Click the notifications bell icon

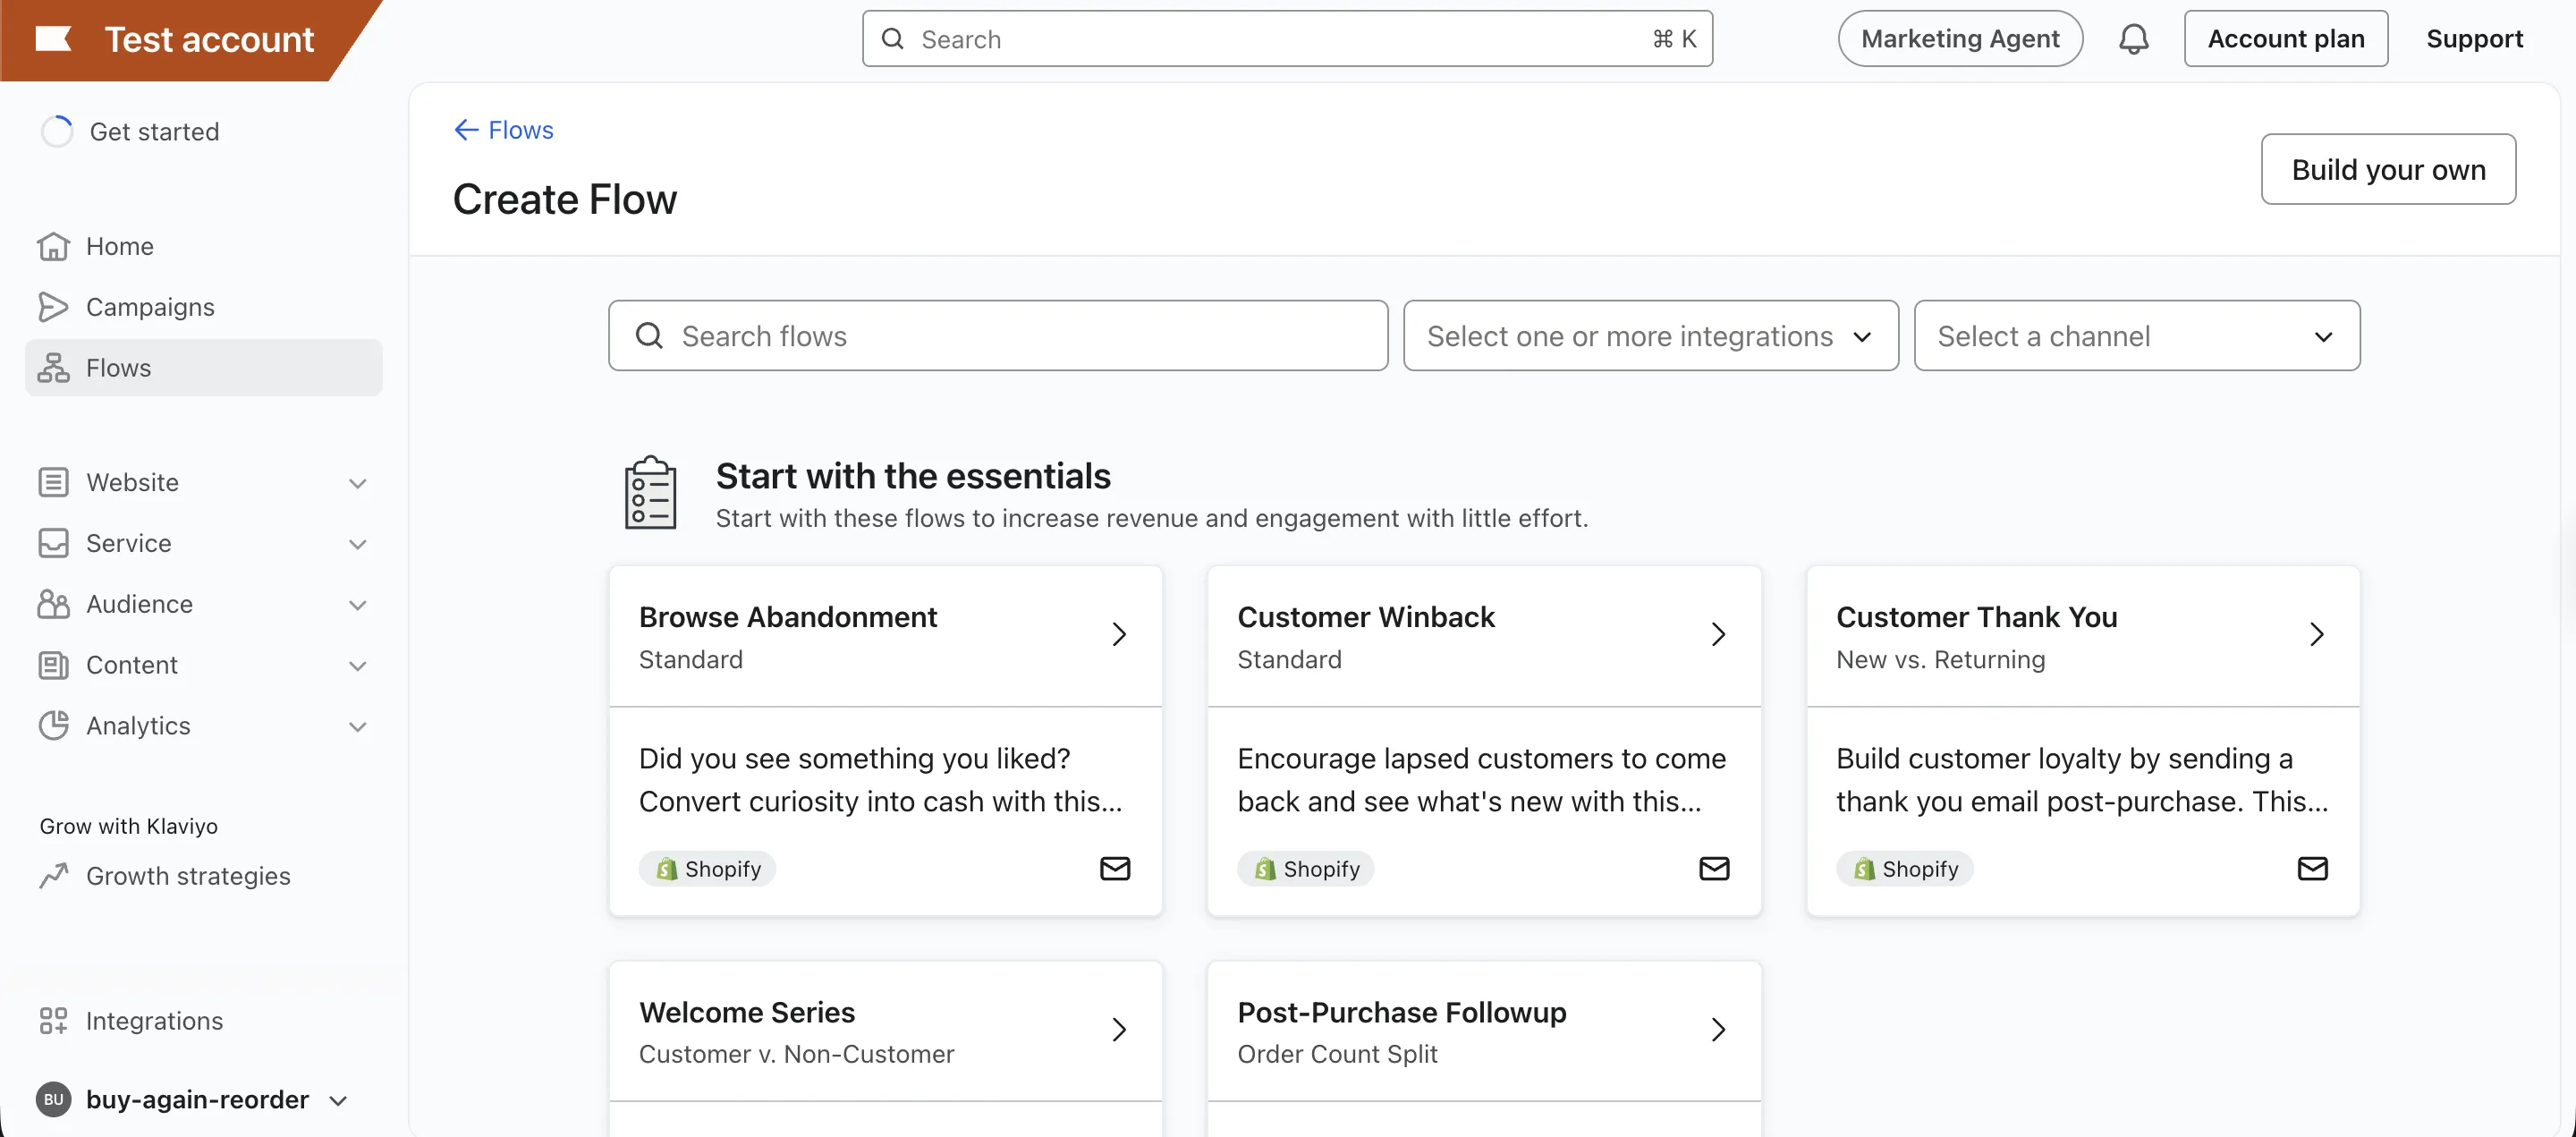2133,39
